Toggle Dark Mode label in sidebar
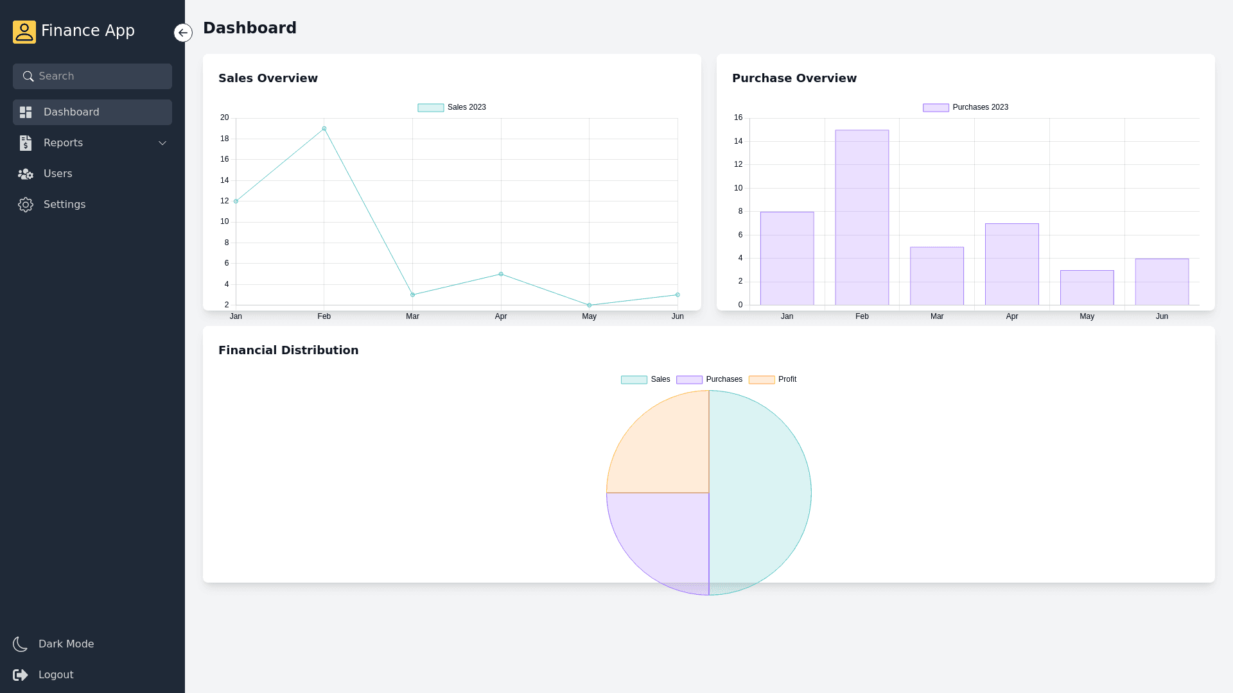Screen dimensions: 1233x693 [66, 644]
